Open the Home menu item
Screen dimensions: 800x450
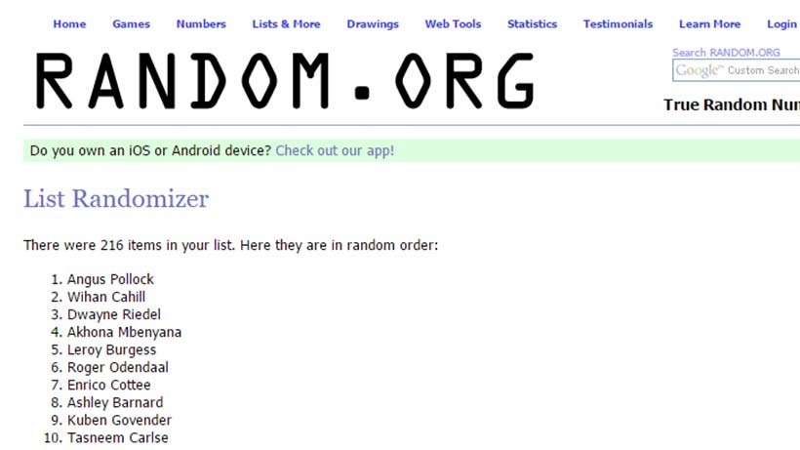click(x=69, y=24)
